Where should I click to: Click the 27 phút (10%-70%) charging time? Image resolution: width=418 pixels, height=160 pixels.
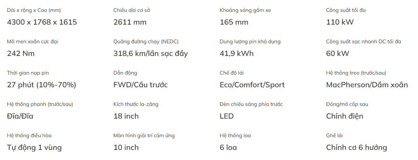pos(42,85)
